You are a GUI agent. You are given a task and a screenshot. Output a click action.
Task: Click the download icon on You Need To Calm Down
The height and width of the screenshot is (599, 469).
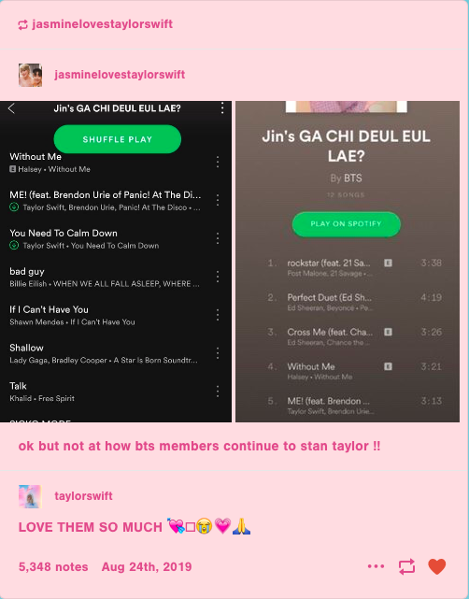tap(14, 245)
